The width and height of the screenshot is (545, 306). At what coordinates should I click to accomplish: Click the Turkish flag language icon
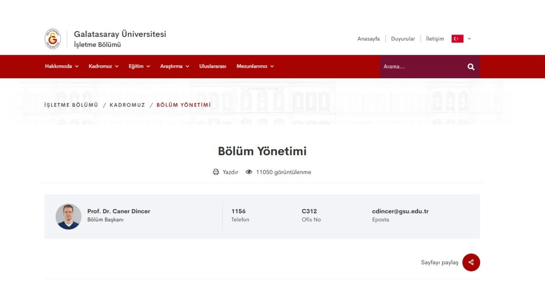click(x=457, y=39)
